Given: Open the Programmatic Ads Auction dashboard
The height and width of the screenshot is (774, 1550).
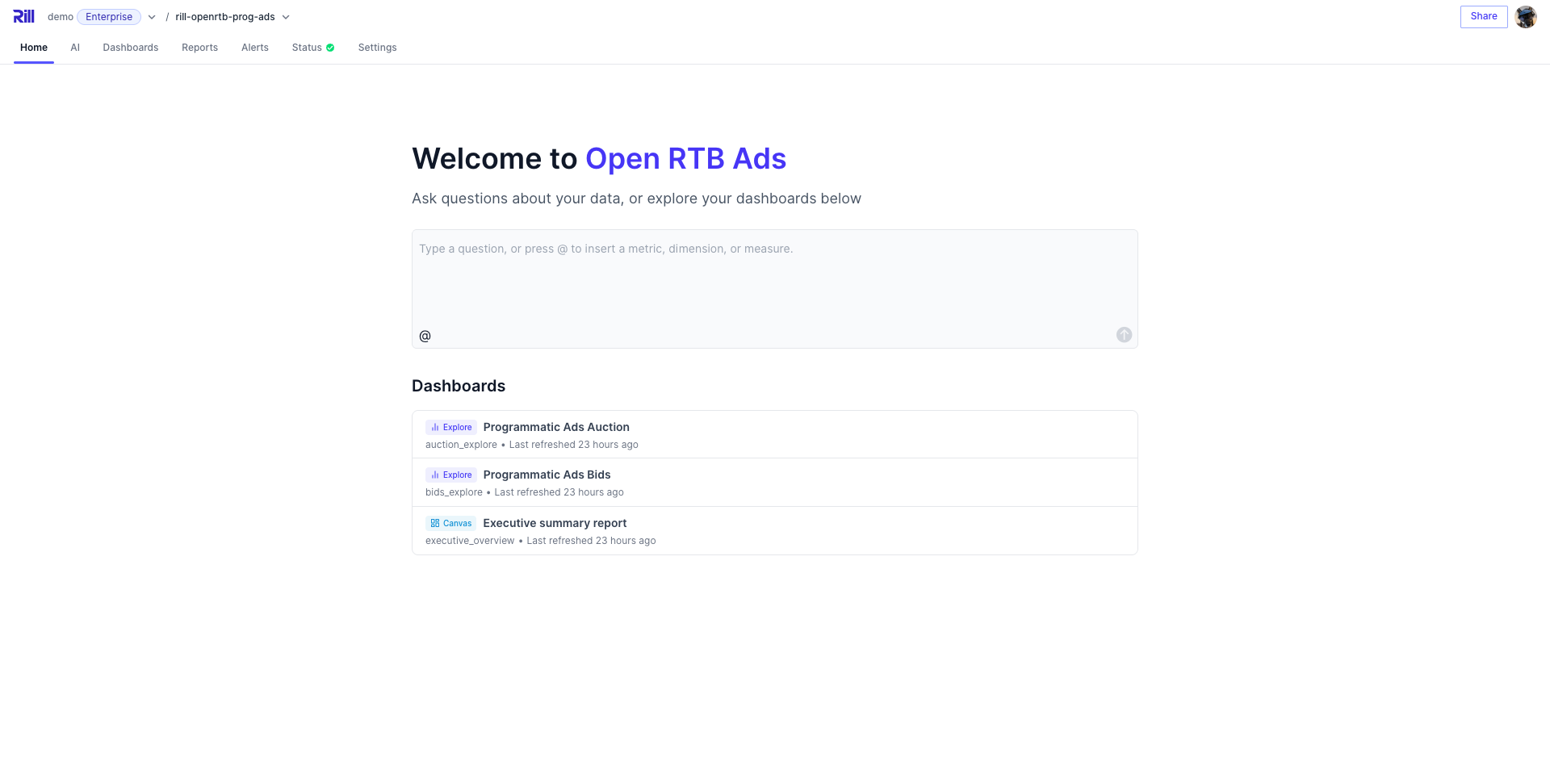Looking at the screenshot, I should pyautogui.click(x=556, y=427).
